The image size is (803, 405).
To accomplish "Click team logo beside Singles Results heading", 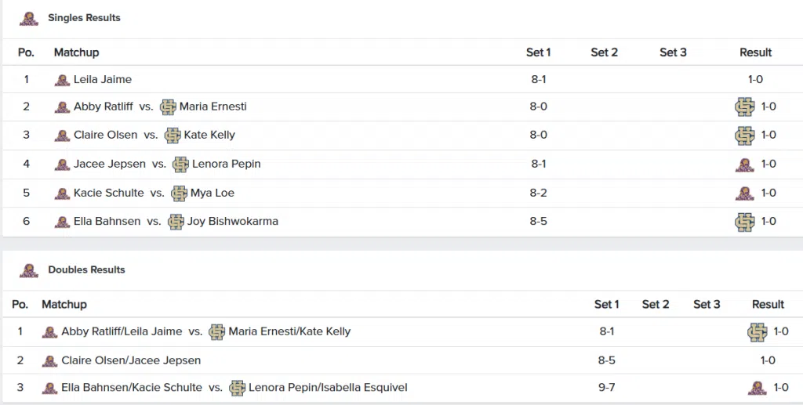I will [28, 18].
